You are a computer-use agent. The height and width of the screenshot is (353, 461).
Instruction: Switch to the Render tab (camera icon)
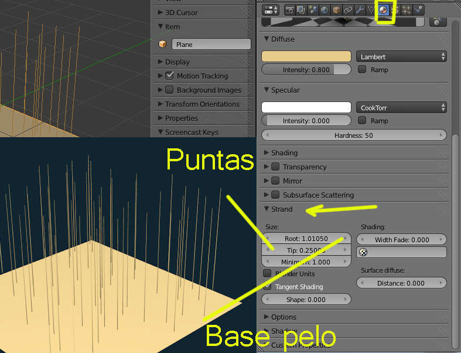click(x=289, y=11)
